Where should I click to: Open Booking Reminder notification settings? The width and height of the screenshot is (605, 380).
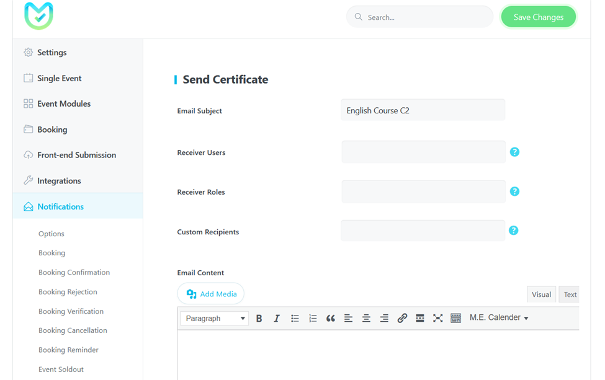pos(68,350)
